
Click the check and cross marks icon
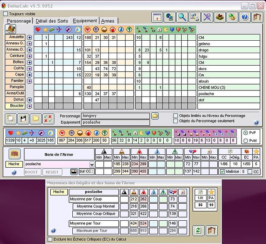click(x=48, y=119)
